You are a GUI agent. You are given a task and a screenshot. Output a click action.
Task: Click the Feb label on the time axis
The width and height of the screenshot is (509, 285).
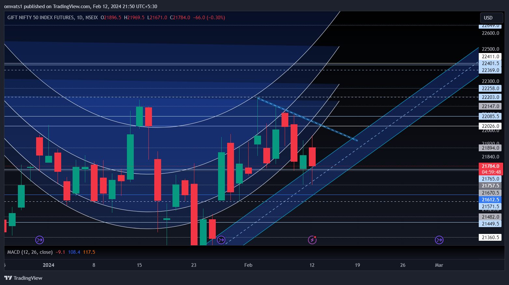click(248, 265)
